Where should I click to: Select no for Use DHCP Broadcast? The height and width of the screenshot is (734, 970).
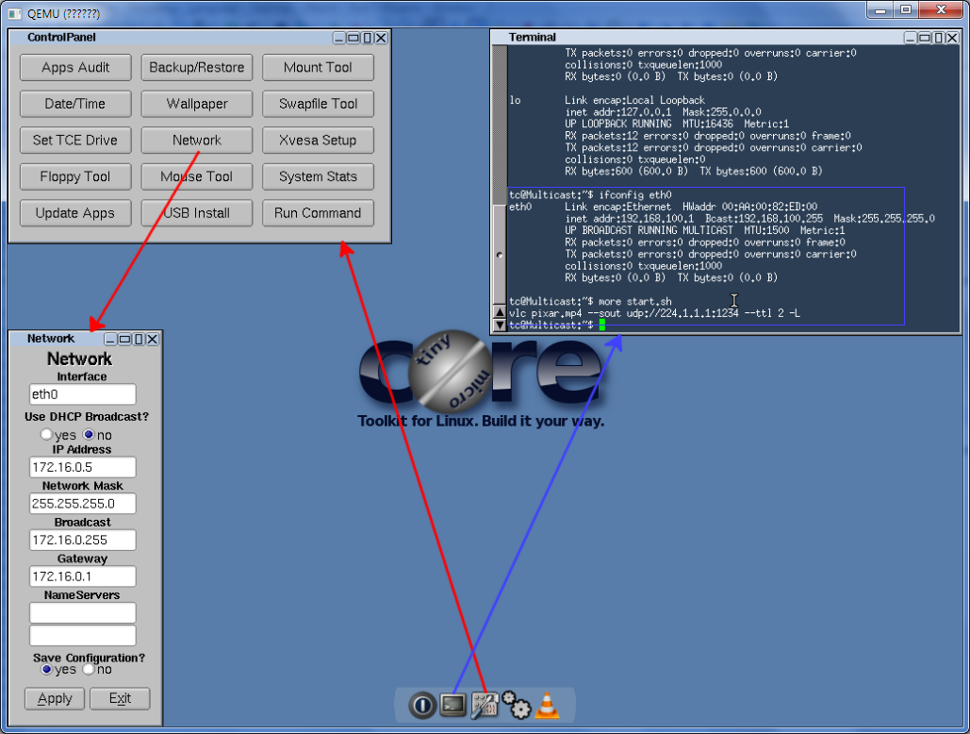pyautogui.click(x=89, y=435)
